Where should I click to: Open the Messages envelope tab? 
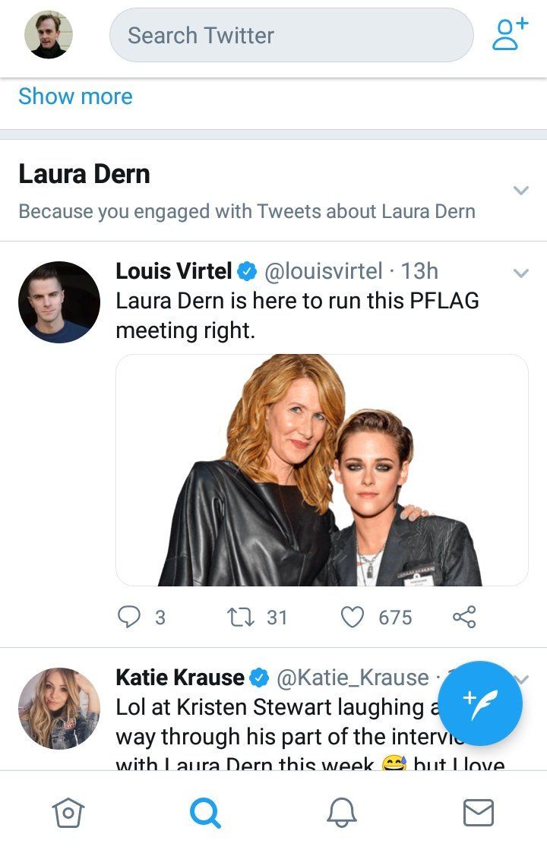(x=479, y=813)
